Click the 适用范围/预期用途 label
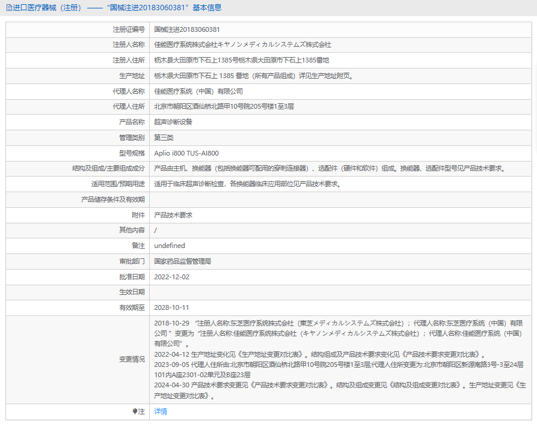The width and height of the screenshot is (537, 424). (118, 184)
